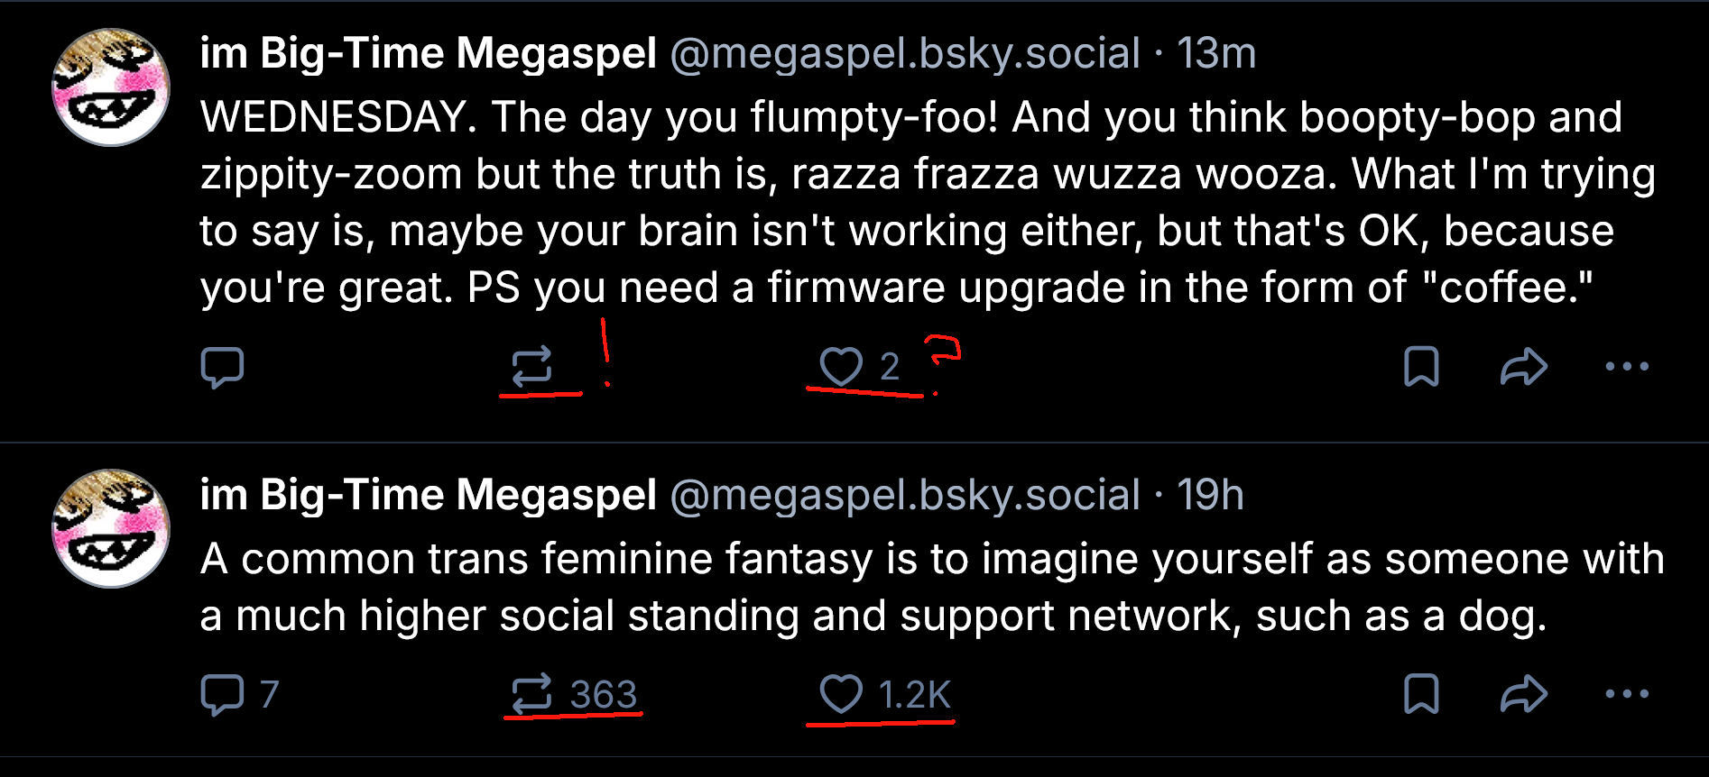Open im Big-Time Megaspel profile from top post
This screenshot has height=777, width=1709.
click(428, 53)
